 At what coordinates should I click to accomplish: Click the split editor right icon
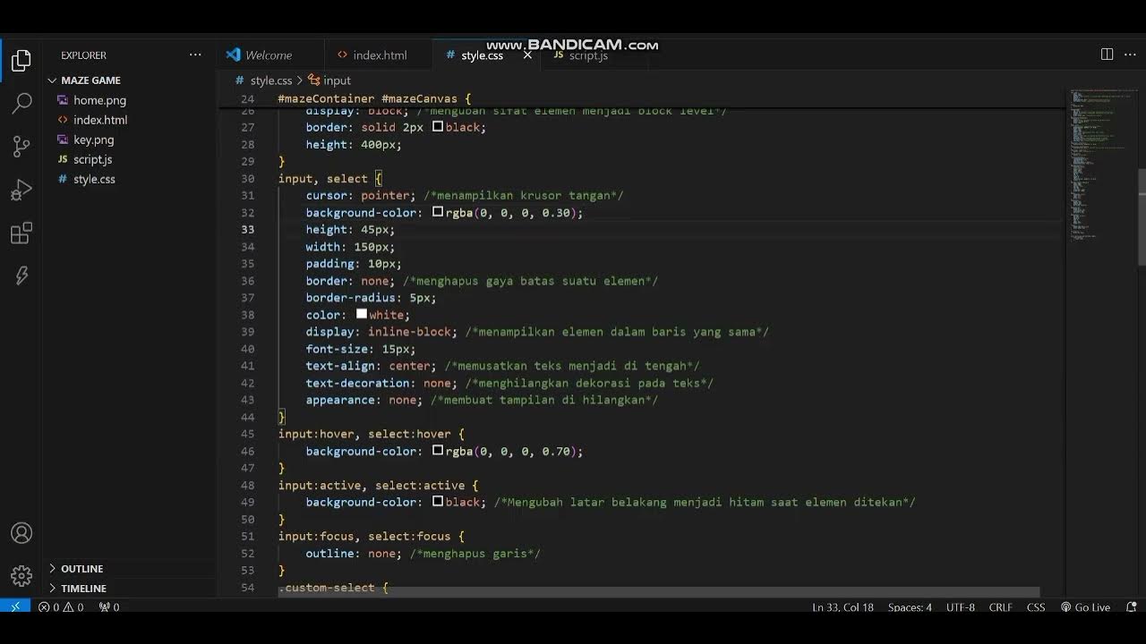(x=1107, y=55)
